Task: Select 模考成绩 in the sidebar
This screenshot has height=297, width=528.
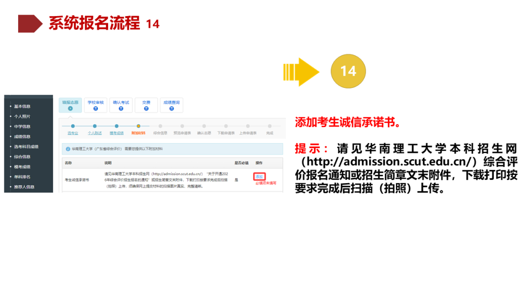Action: click(x=23, y=166)
